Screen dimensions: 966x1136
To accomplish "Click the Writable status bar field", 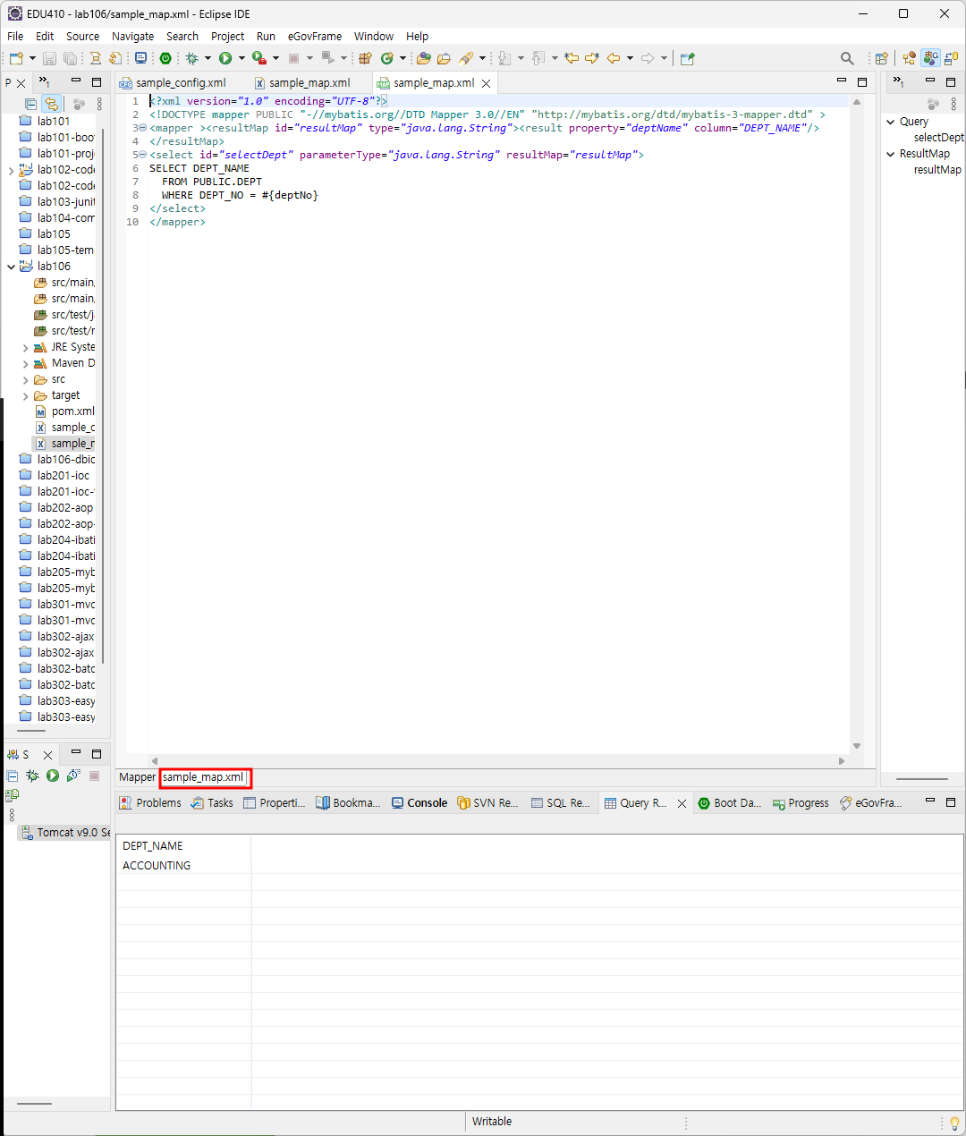I will pos(492,1122).
